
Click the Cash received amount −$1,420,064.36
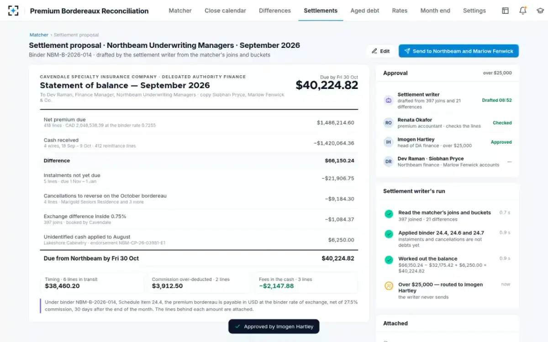pyautogui.click(x=334, y=143)
